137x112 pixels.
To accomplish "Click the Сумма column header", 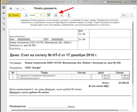I will pos(120,73).
